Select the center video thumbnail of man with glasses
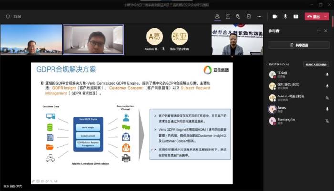This screenshot has height=191, width=334. tap(94, 40)
